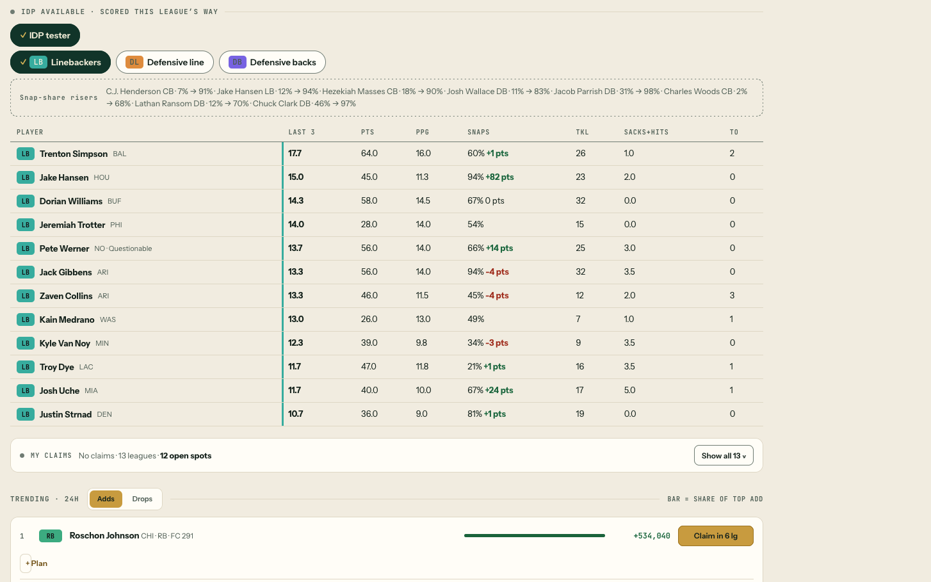Click the LB badge for Trenton Simpson

click(26, 154)
